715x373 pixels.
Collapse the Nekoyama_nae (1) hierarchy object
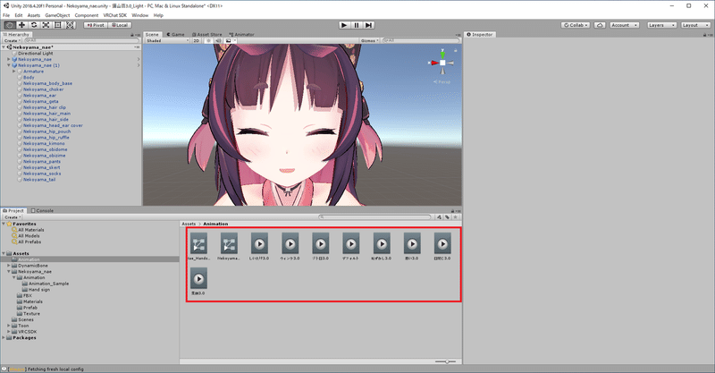pyautogui.click(x=9, y=65)
